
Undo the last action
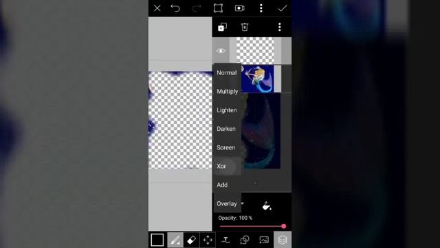pyautogui.click(x=175, y=8)
